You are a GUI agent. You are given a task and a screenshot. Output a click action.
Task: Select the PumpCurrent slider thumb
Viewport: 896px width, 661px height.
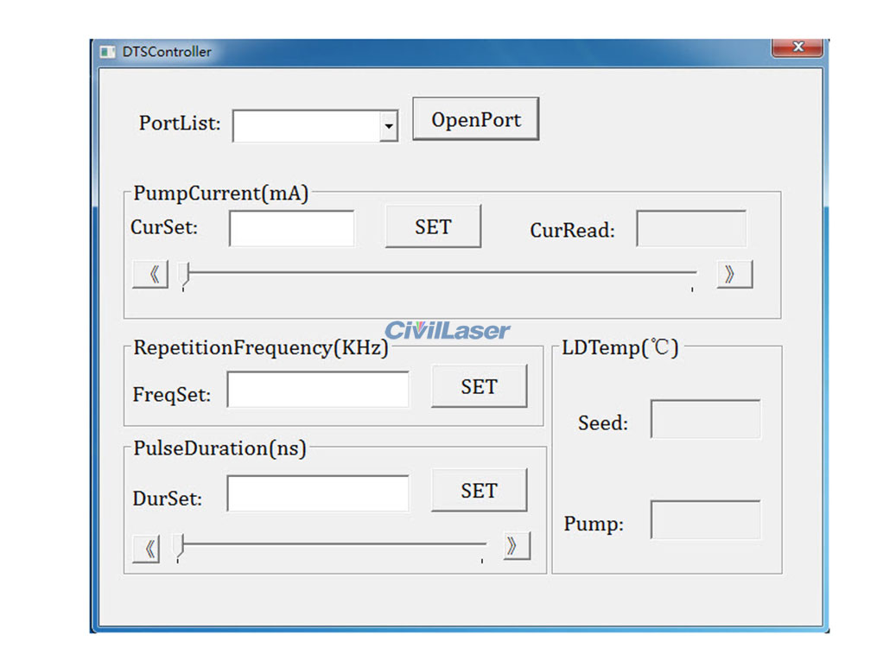point(184,274)
